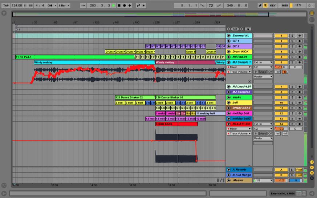Select first Windy melday clip
This screenshot has width=317, height=198.
tap(94, 62)
